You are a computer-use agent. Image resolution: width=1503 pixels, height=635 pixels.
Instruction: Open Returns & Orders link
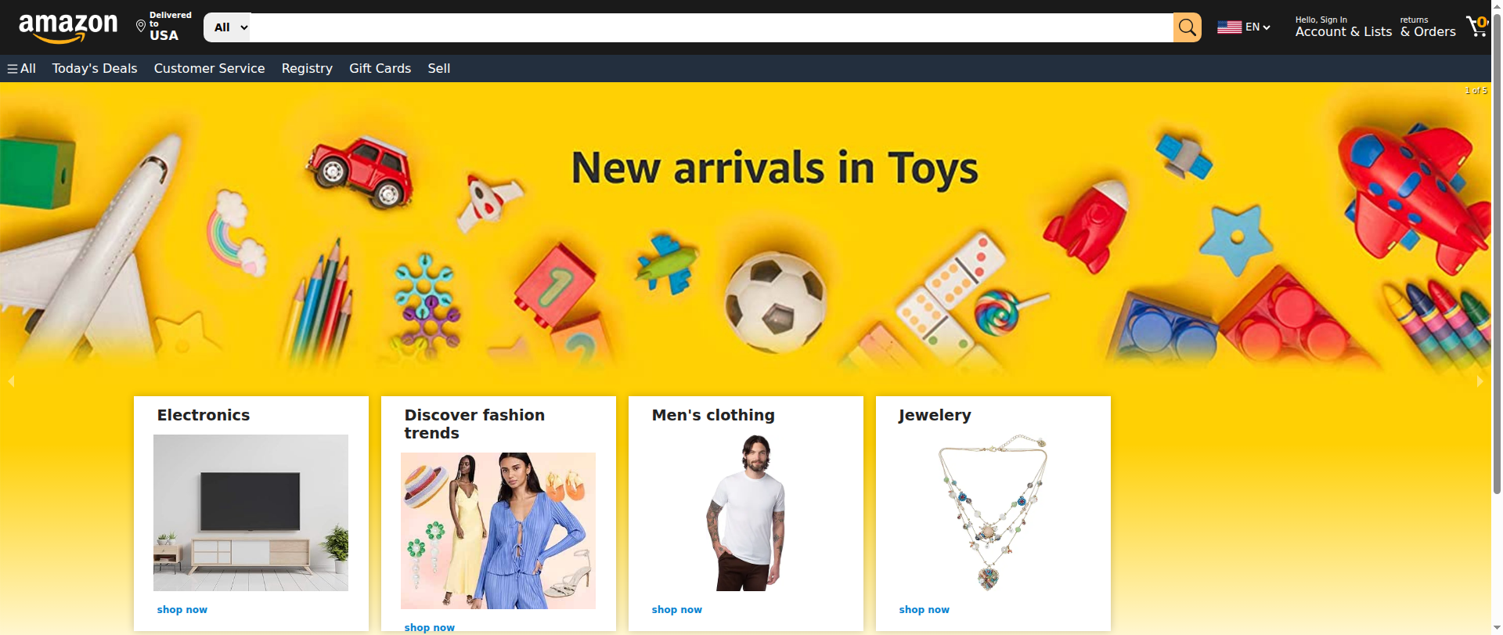(x=1428, y=27)
